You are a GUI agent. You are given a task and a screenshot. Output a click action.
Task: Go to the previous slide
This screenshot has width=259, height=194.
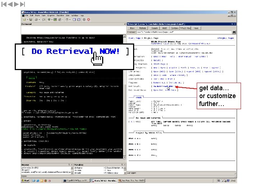click(x=10, y=4)
